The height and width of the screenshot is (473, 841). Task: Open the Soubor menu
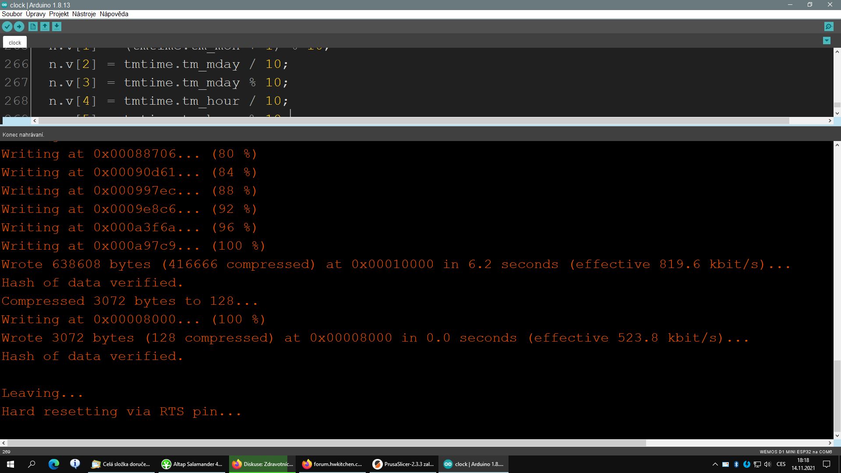click(x=12, y=14)
